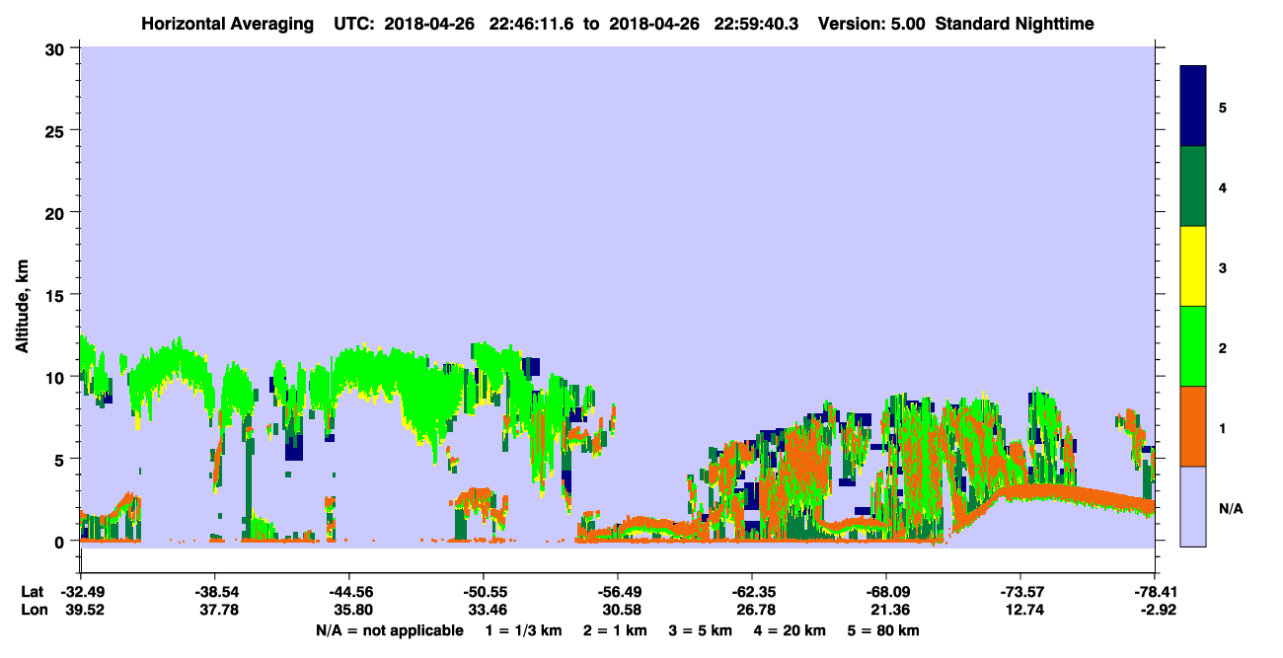Click the orange color bar segment labeled 1

(x=1192, y=426)
